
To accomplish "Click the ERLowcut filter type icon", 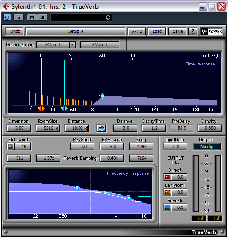I will click(11, 147).
